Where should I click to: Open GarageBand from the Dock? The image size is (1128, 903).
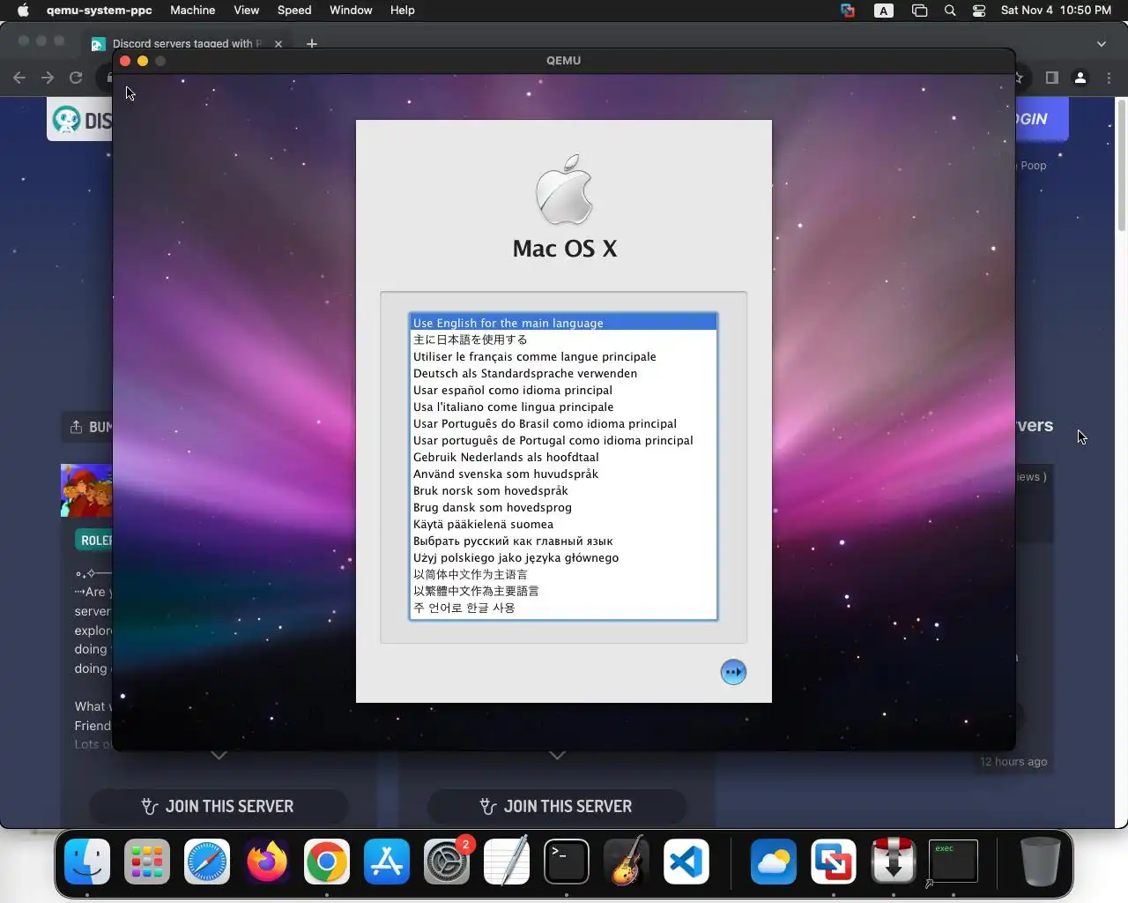point(627,862)
